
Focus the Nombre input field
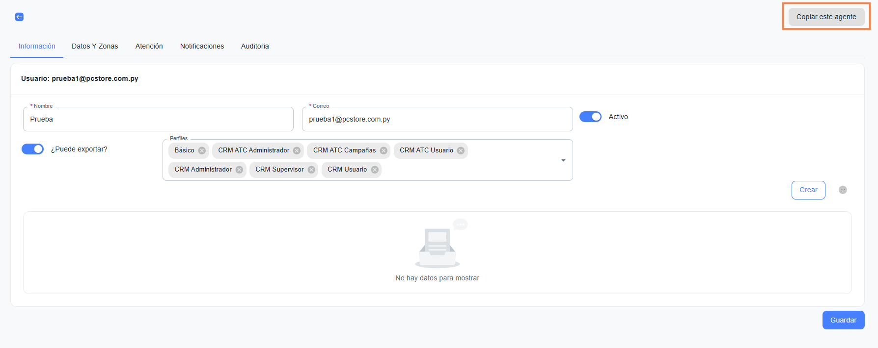(158, 119)
